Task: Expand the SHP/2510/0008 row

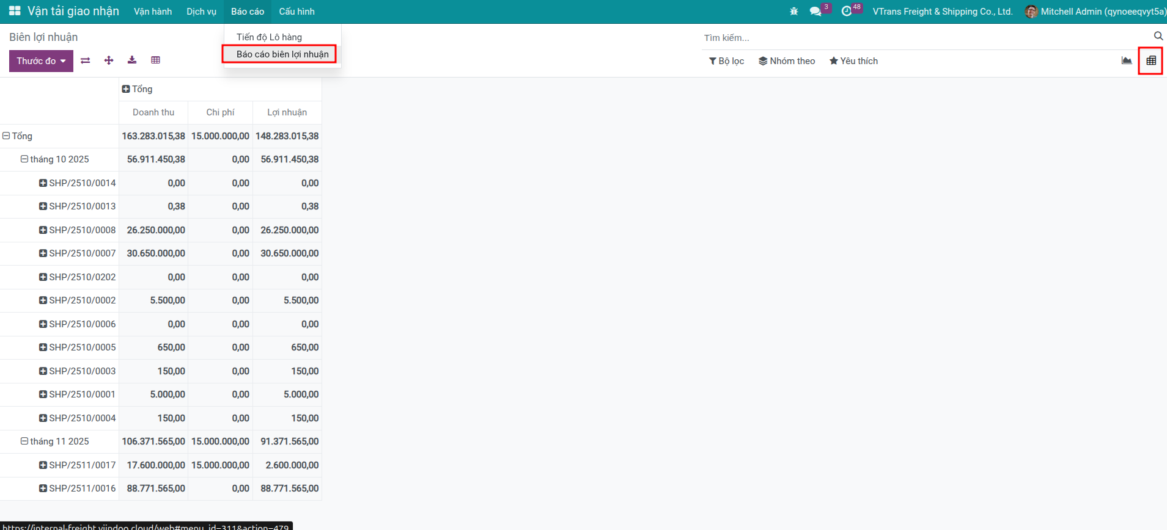Action: (x=78, y=230)
